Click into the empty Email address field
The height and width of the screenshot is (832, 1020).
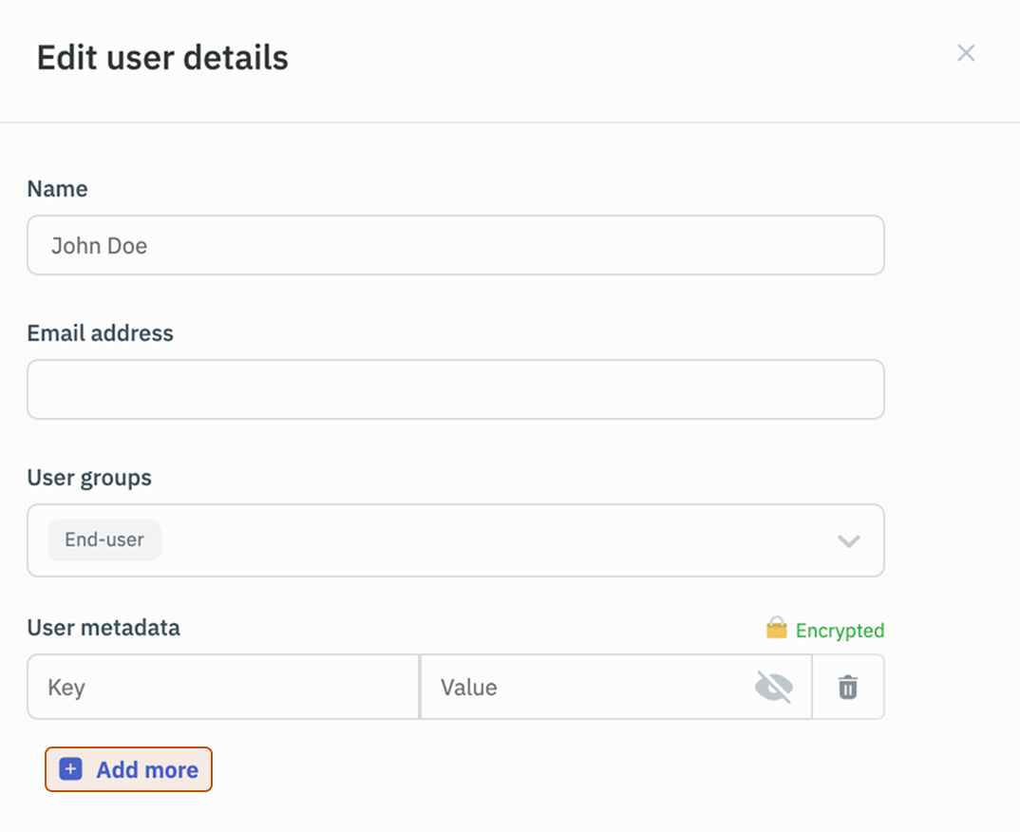pos(456,389)
